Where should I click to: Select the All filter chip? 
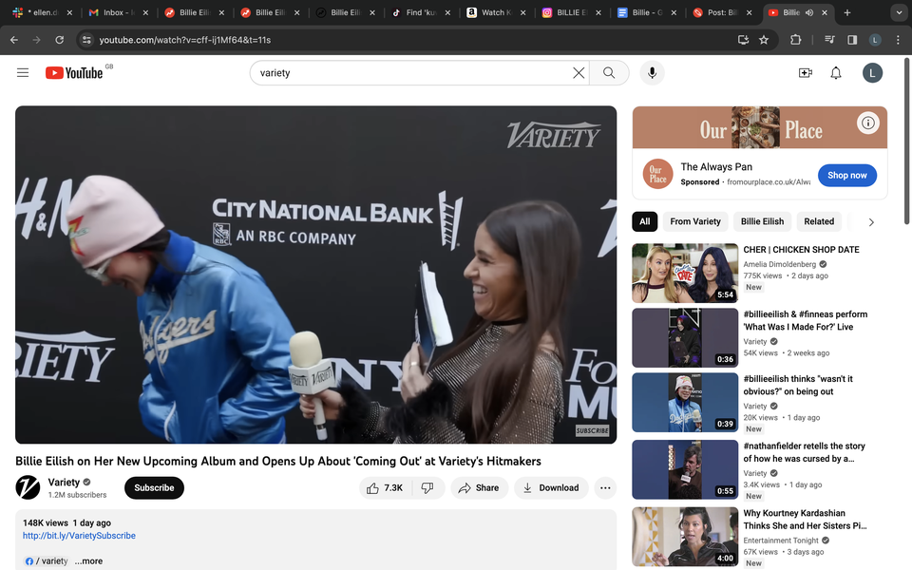click(x=644, y=221)
